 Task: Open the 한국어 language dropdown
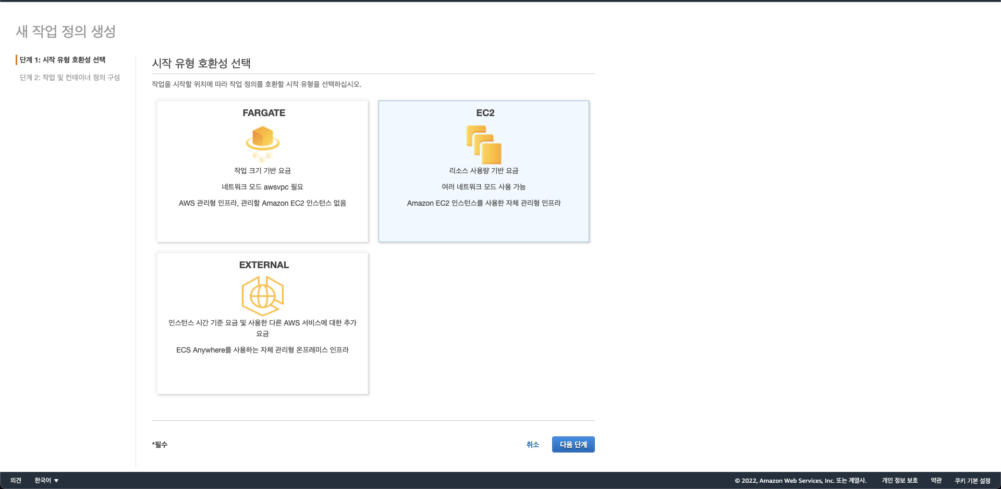click(46, 481)
